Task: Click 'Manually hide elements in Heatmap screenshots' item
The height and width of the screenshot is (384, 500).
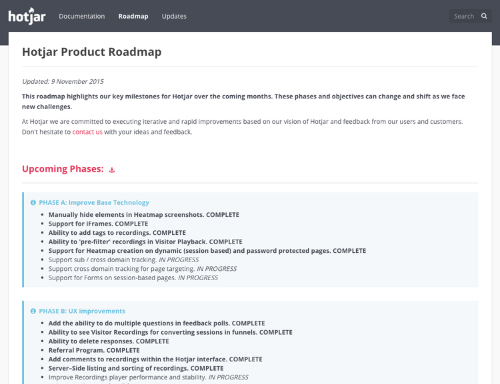Action: coord(144,214)
